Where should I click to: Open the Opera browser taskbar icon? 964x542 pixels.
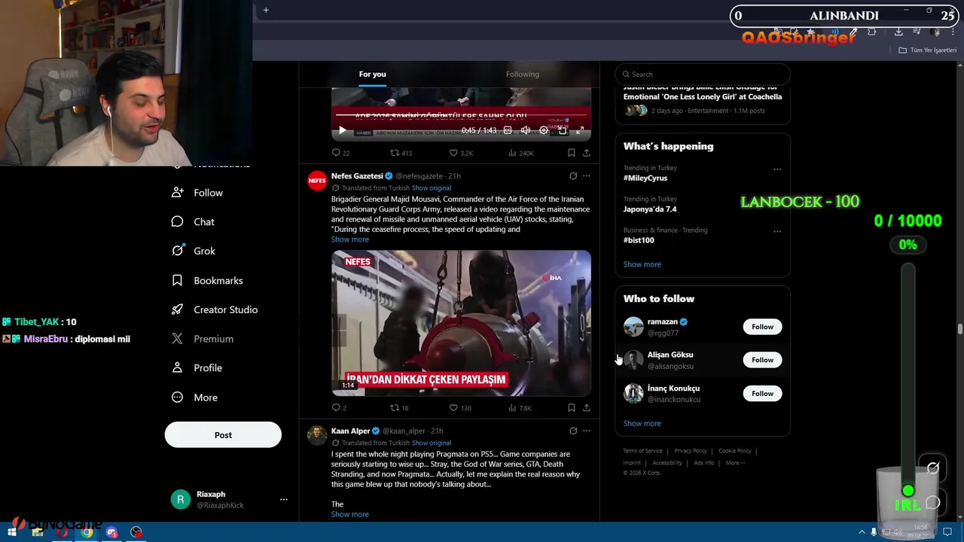coord(62,532)
